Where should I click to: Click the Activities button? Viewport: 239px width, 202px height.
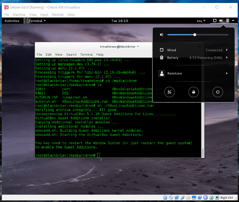(x=12, y=21)
